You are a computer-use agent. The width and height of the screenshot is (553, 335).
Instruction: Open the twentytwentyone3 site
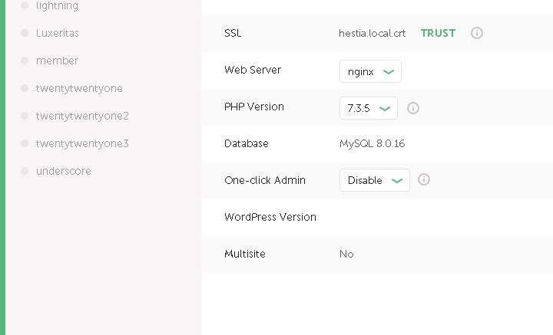[82, 143]
